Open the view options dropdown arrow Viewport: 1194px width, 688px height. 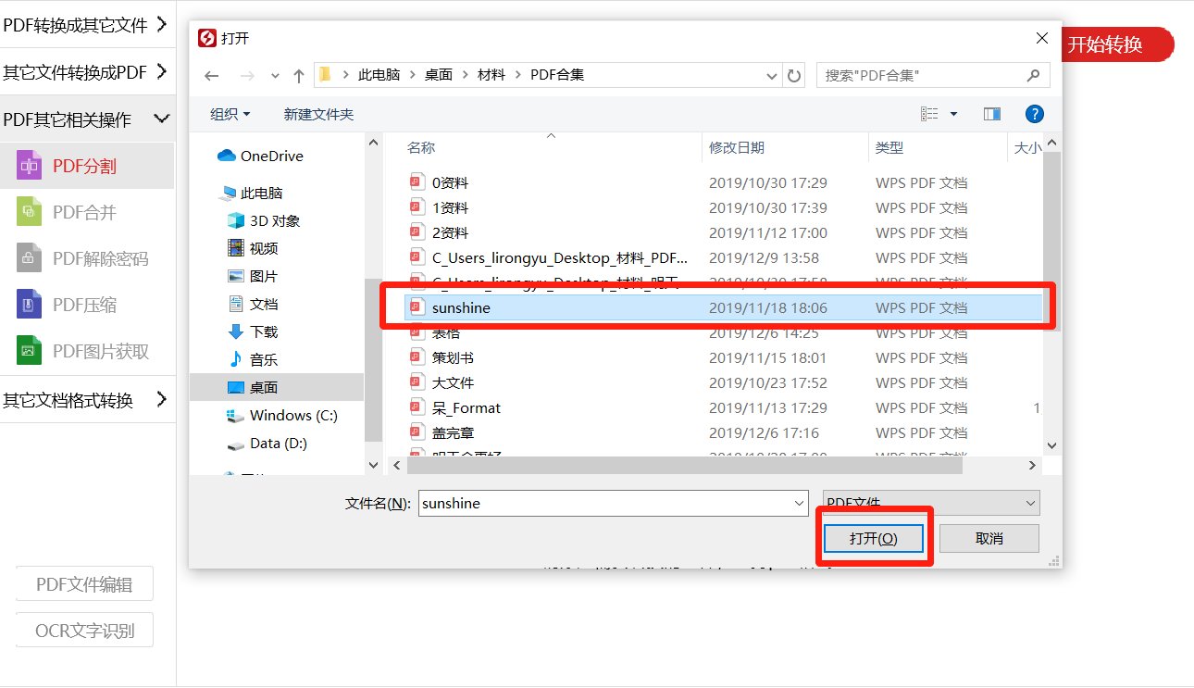954,113
